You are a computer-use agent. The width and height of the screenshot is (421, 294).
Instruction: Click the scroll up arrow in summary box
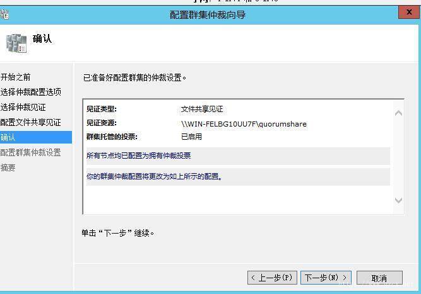click(398, 113)
